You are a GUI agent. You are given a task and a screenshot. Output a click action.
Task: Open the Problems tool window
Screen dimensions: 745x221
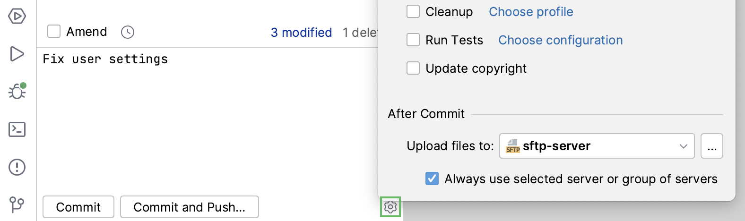[17, 167]
